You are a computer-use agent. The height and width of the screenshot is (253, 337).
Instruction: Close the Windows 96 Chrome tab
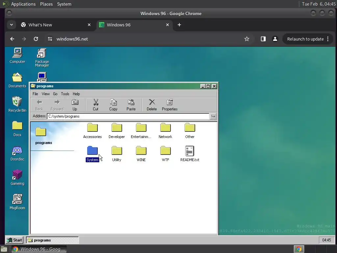point(168,25)
